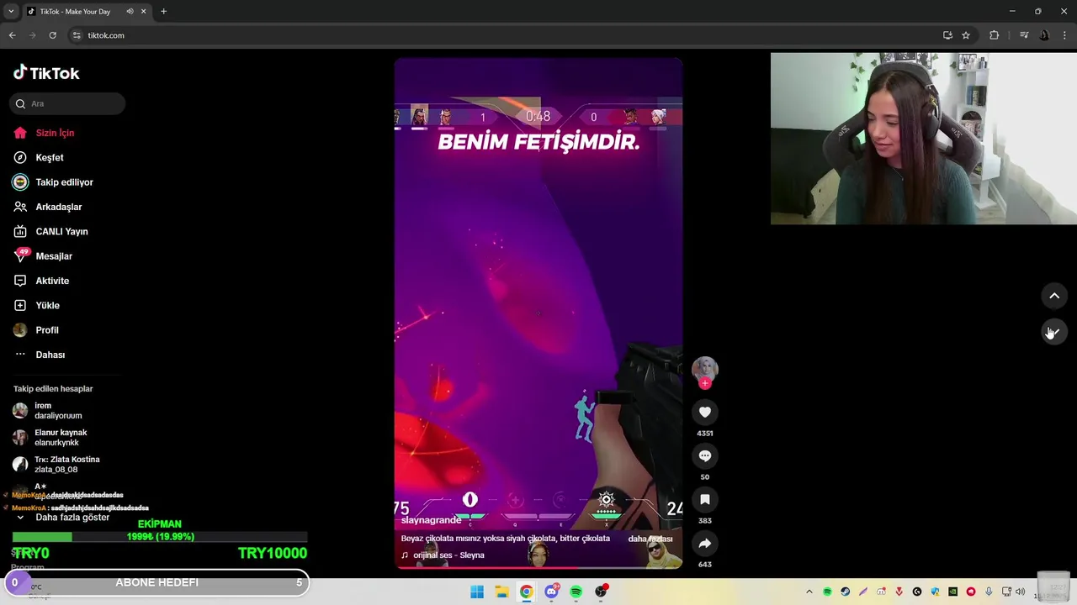Screen dimensions: 1077x605
Task: Go back in browser history
Action: 12,35
